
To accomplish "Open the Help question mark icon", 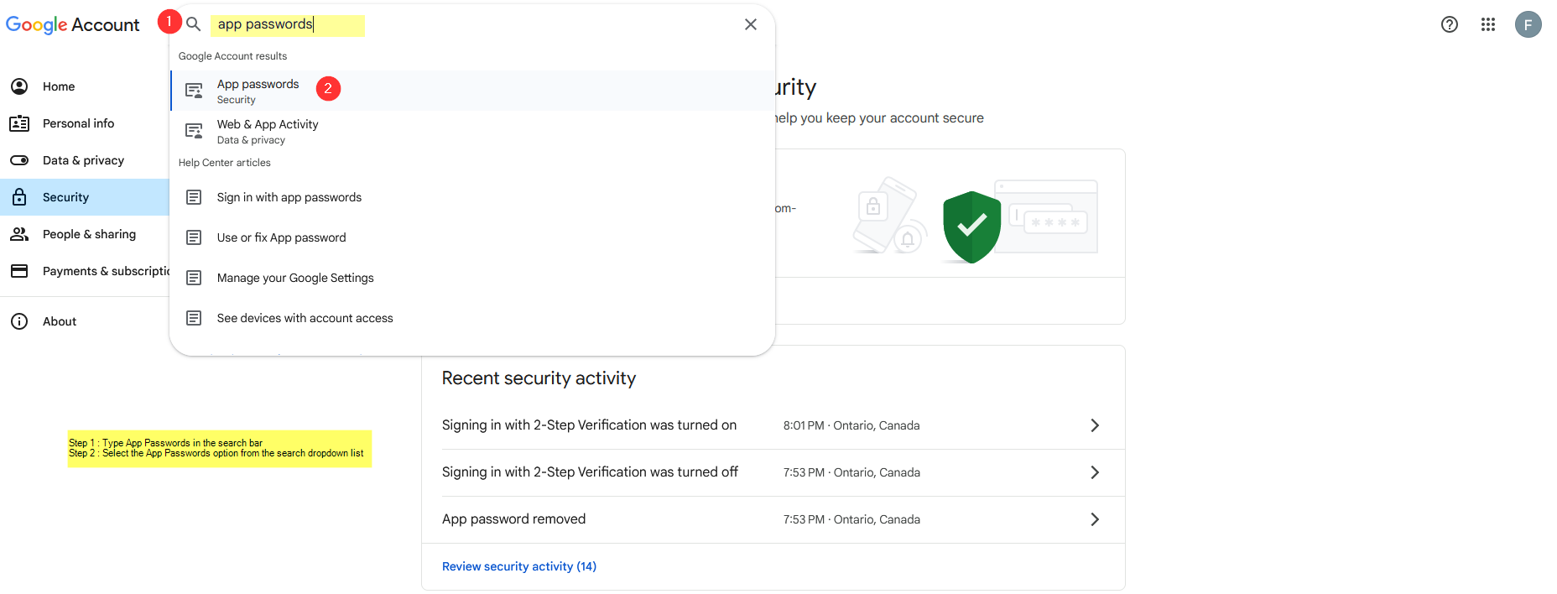I will coord(1450,24).
